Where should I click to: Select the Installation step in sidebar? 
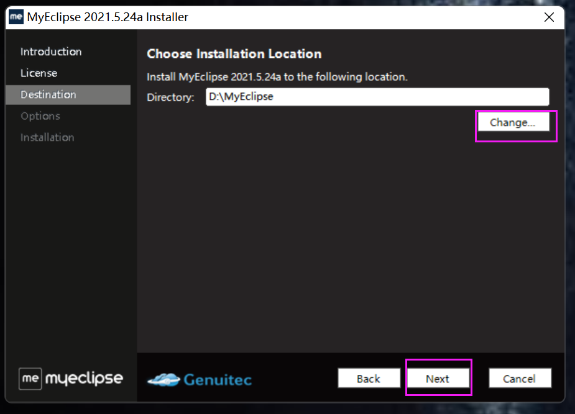tap(47, 137)
